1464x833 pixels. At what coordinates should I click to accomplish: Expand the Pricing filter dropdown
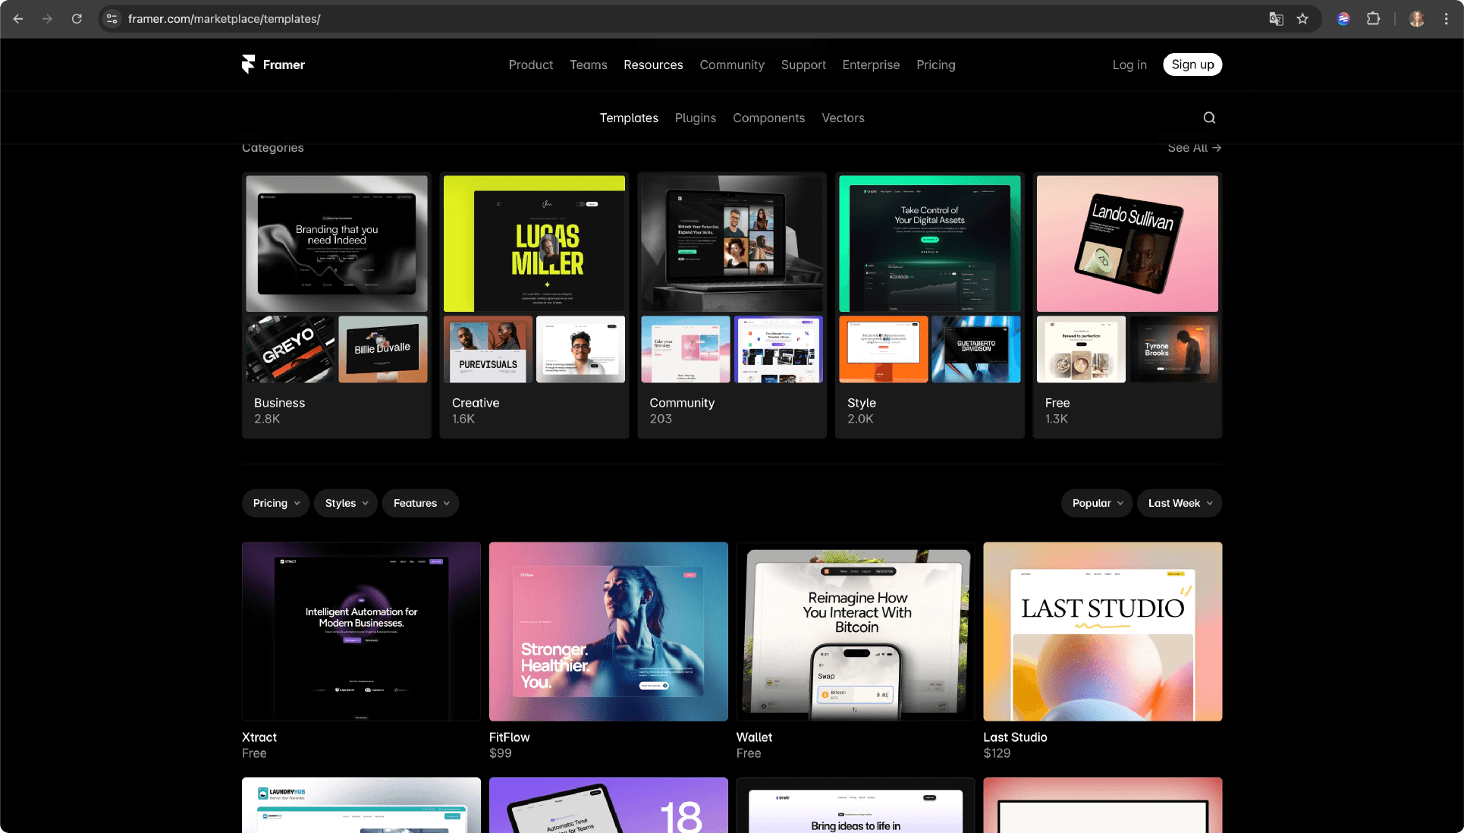275,503
